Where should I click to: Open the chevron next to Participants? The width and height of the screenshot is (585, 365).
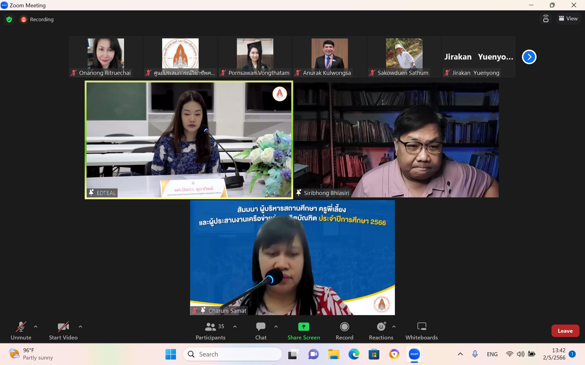tap(235, 327)
